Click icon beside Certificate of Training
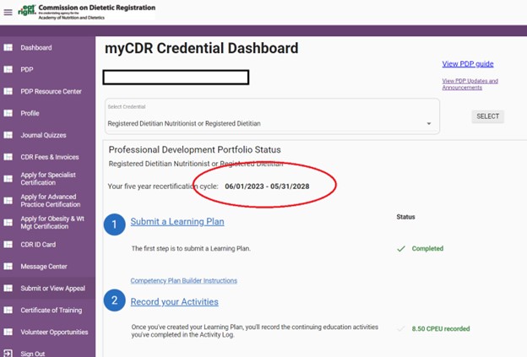 click(8, 310)
